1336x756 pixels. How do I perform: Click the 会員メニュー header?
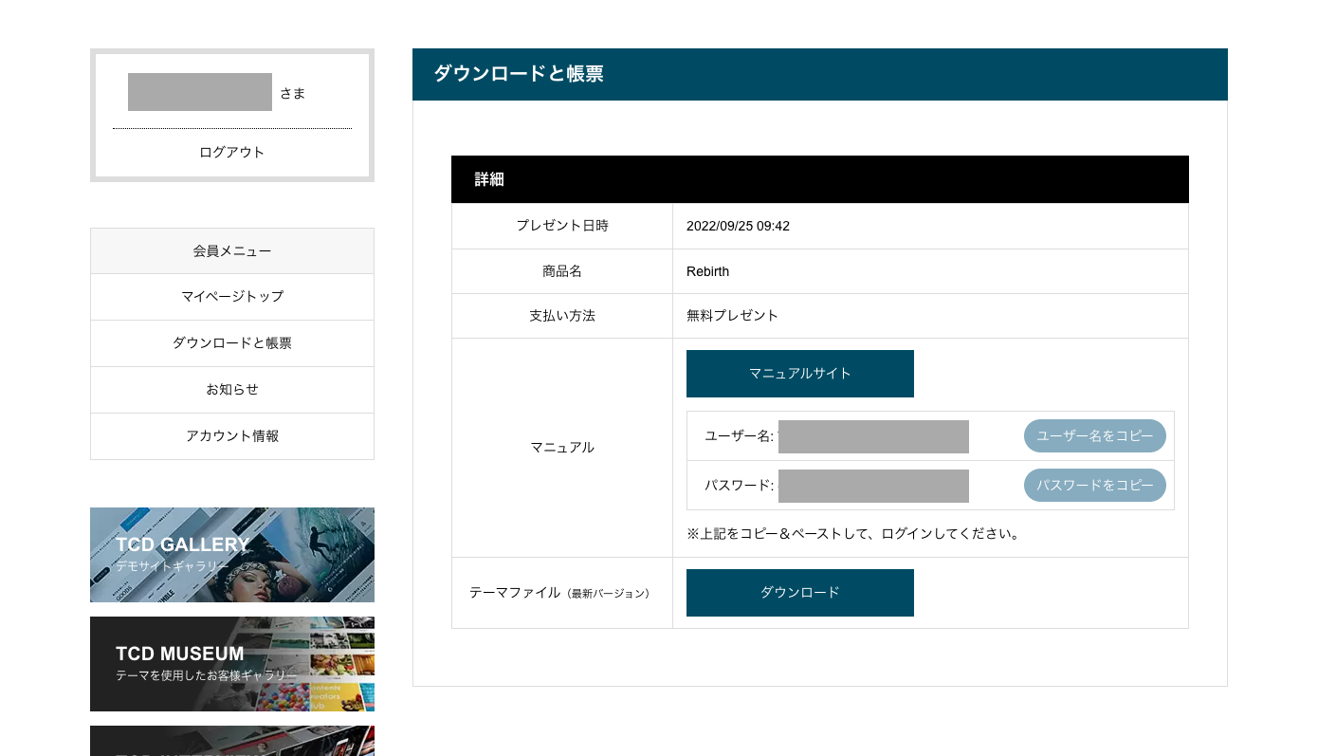(232, 251)
